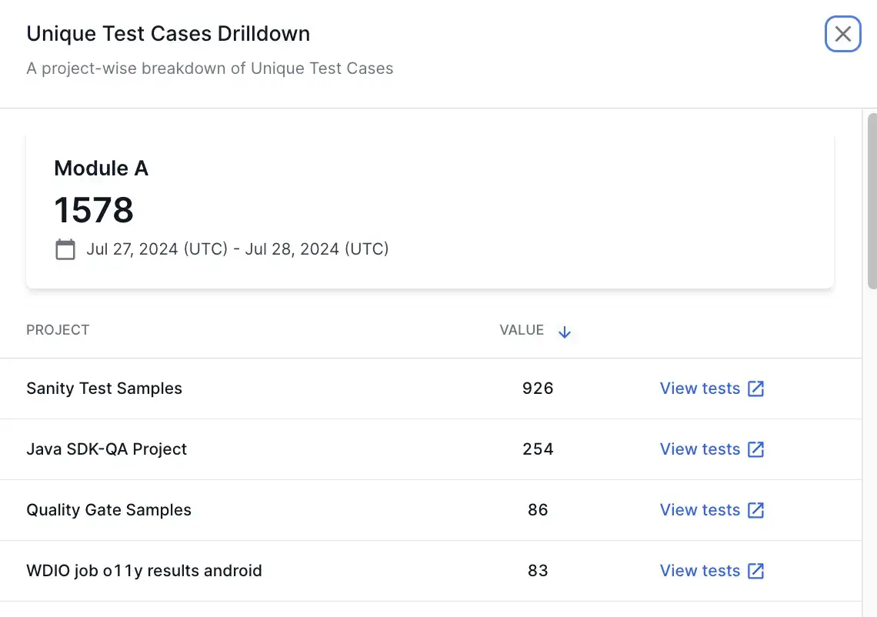
Task: Close the Unique Test Cases Drilldown dialog
Action: pyautogui.click(x=842, y=34)
